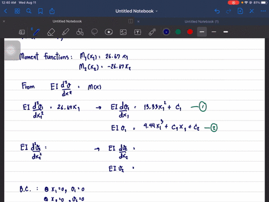This screenshot has width=269, height=202.
Task: Close the Untitled Notebook (1) tab
Action: (138, 21)
